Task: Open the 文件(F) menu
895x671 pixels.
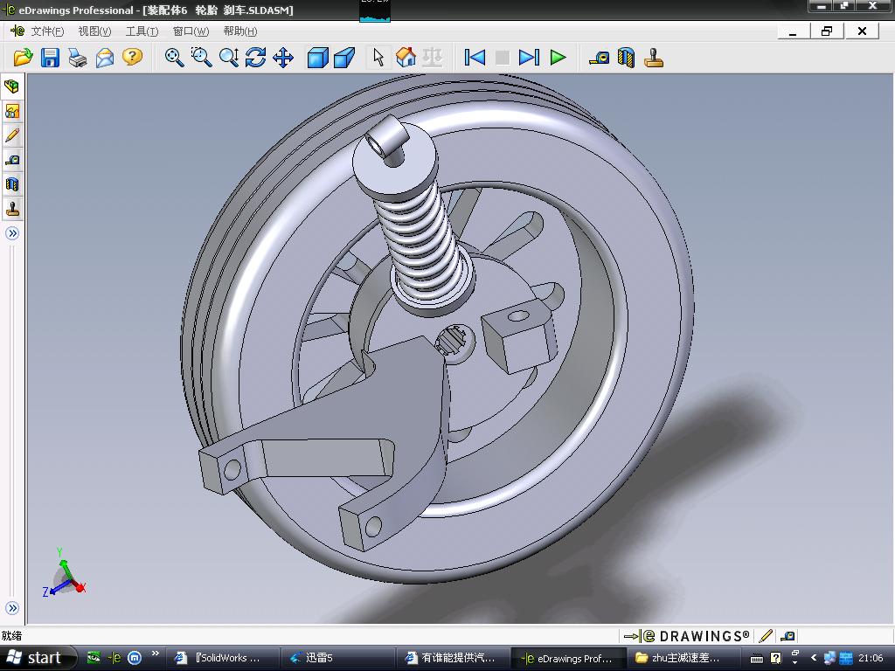Action: point(47,31)
